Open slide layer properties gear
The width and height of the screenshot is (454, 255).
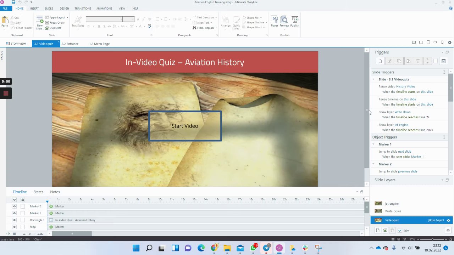448,231
